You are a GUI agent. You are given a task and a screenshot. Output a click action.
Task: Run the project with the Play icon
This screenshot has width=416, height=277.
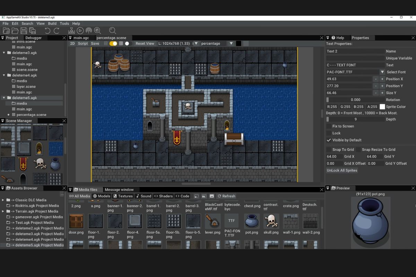click(x=79, y=30)
